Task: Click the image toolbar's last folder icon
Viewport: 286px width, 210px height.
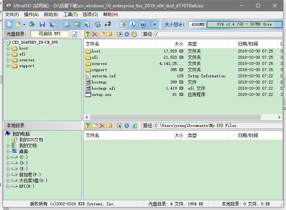Action: tap(134, 34)
